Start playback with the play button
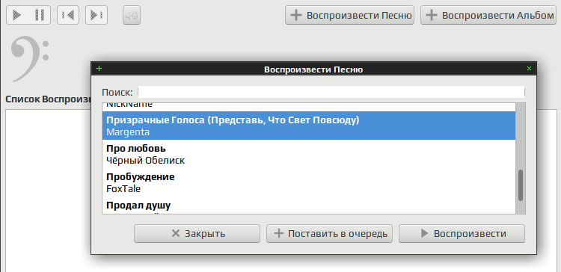 pyautogui.click(x=16, y=15)
